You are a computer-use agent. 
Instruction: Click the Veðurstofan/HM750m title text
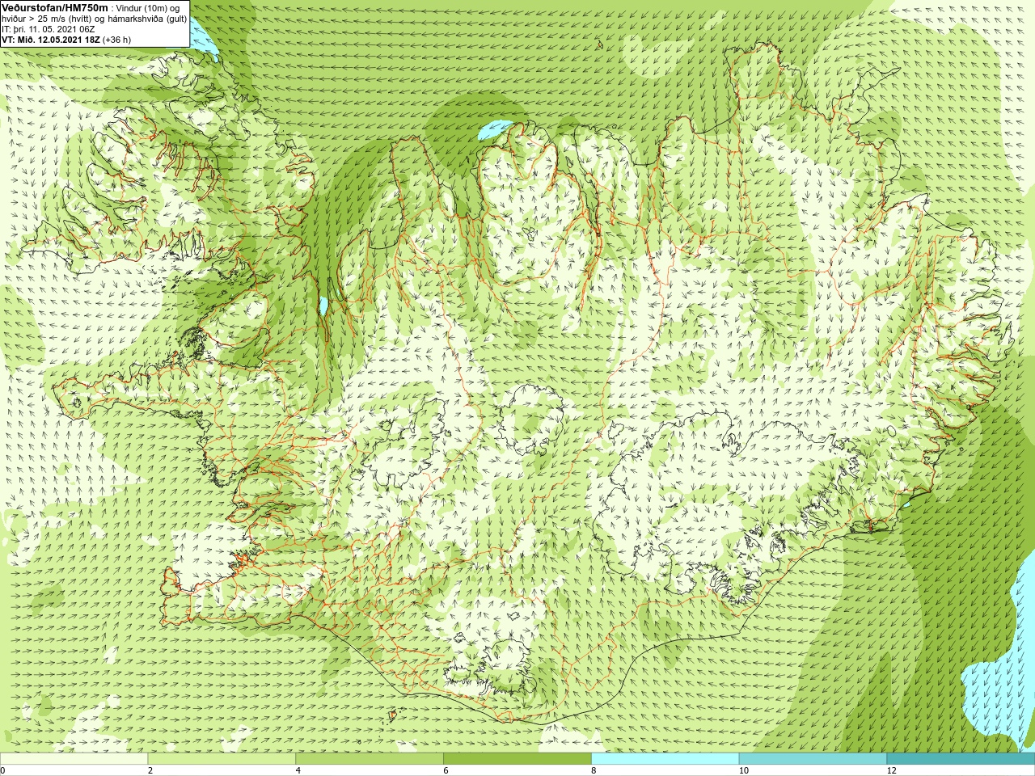(x=55, y=7)
